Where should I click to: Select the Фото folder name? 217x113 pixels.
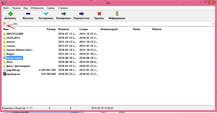tap(10, 62)
